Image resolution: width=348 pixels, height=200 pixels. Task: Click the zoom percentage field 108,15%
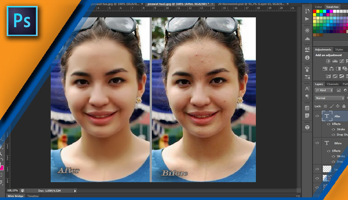tap(12, 190)
